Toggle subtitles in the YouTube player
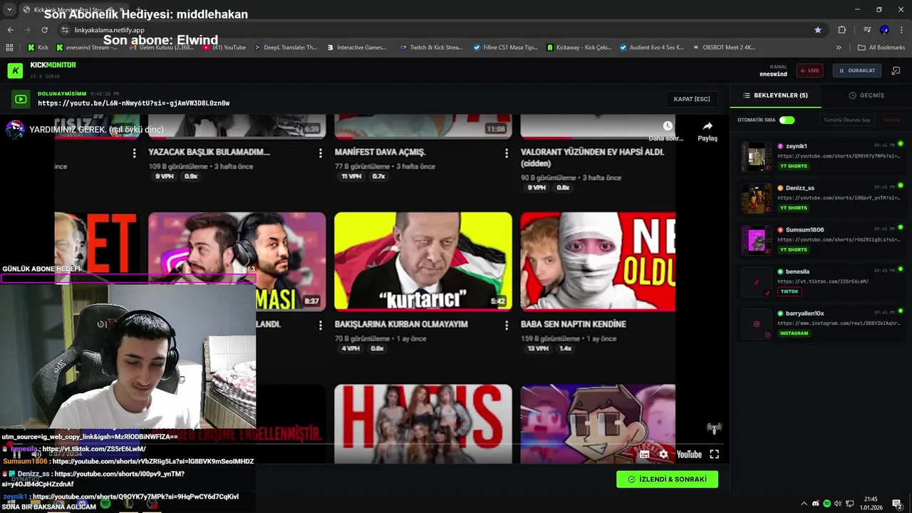912x513 pixels. [644, 455]
